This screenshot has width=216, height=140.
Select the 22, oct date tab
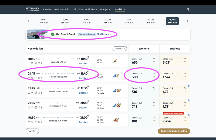point(108,21)
